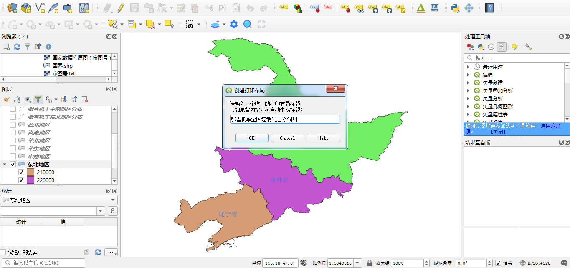Click the Select by Location icon
Viewport: 570px width, 268px height.
169,24
